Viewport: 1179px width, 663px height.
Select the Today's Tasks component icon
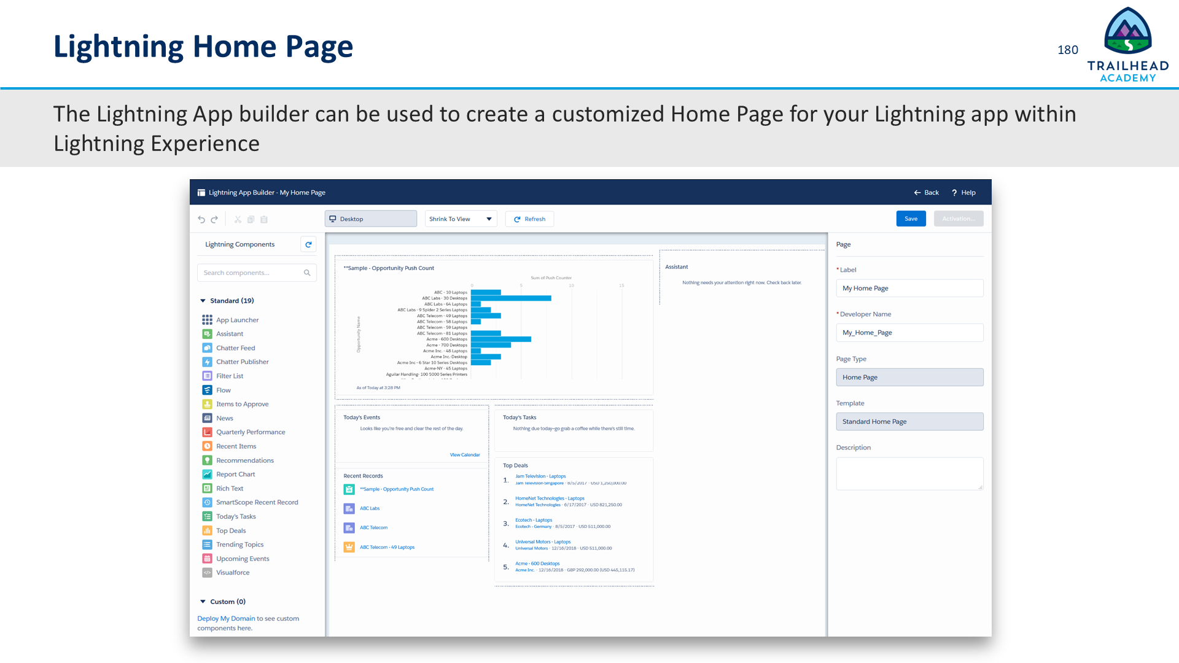coord(208,517)
